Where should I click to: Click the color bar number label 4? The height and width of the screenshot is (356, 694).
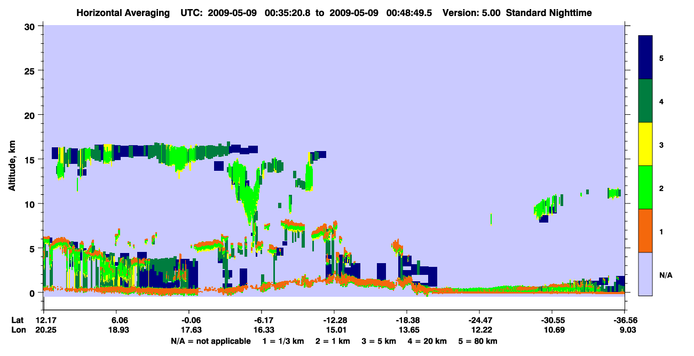661,101
